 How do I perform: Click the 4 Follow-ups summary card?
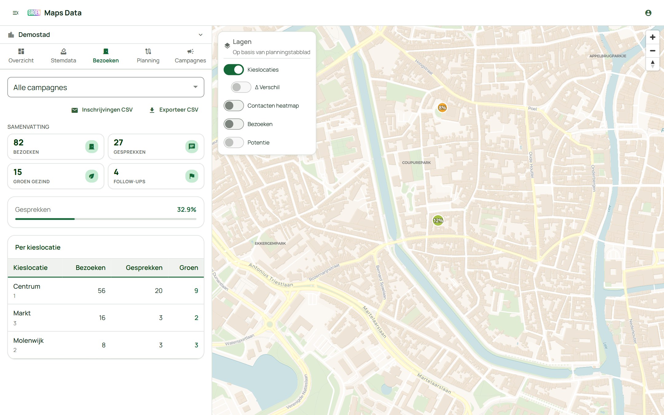click(x=156, y=176)
